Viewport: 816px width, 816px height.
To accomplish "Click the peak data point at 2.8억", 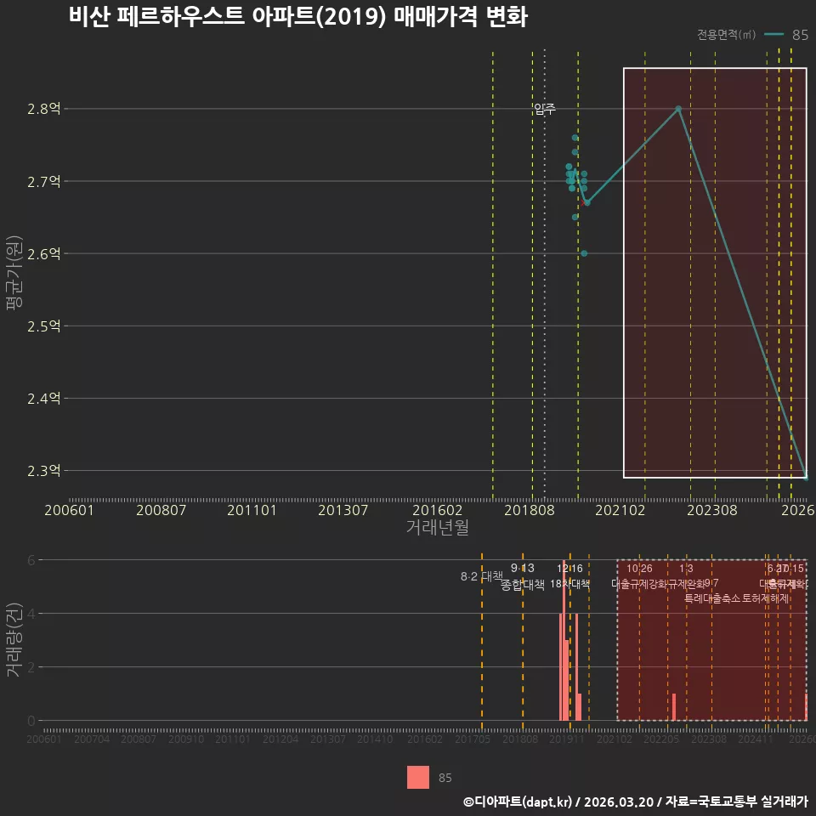I will pyautogui.click(x=678, y=109).
